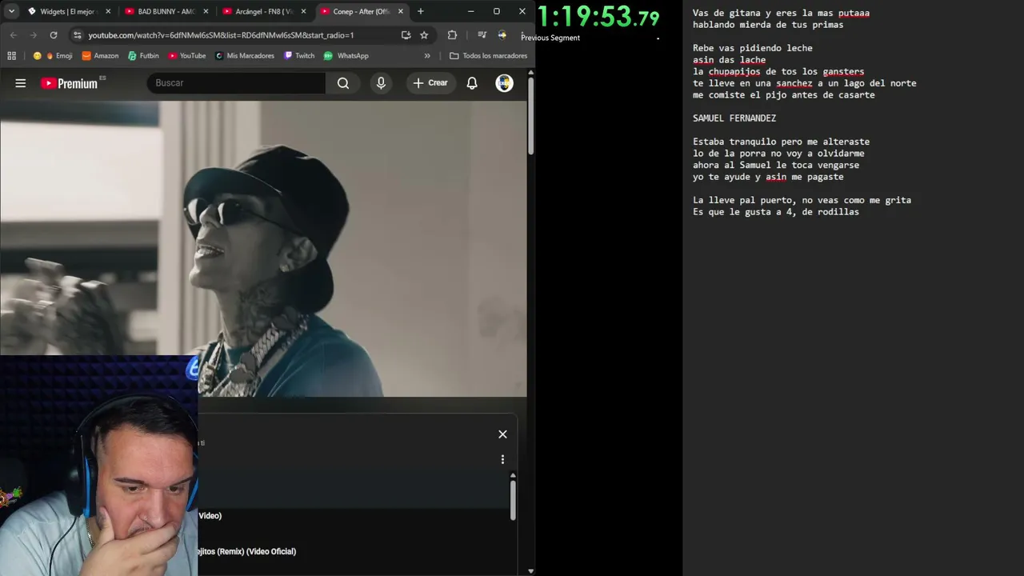Click the line "lo de la porra no voy a olvidarme"
The height and width of the screenshot is (576, 1024).
[778, 154]
